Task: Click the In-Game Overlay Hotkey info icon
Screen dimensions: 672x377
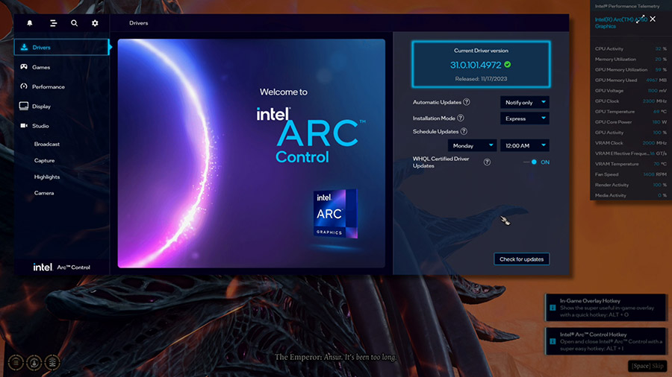Action: pyautogui.click(x=553, y=308)
